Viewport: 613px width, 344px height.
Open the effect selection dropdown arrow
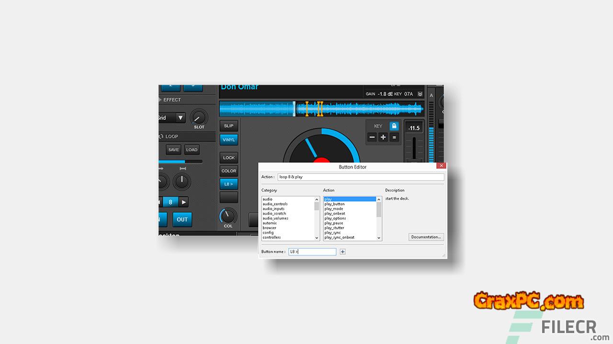tap(181, 118)
